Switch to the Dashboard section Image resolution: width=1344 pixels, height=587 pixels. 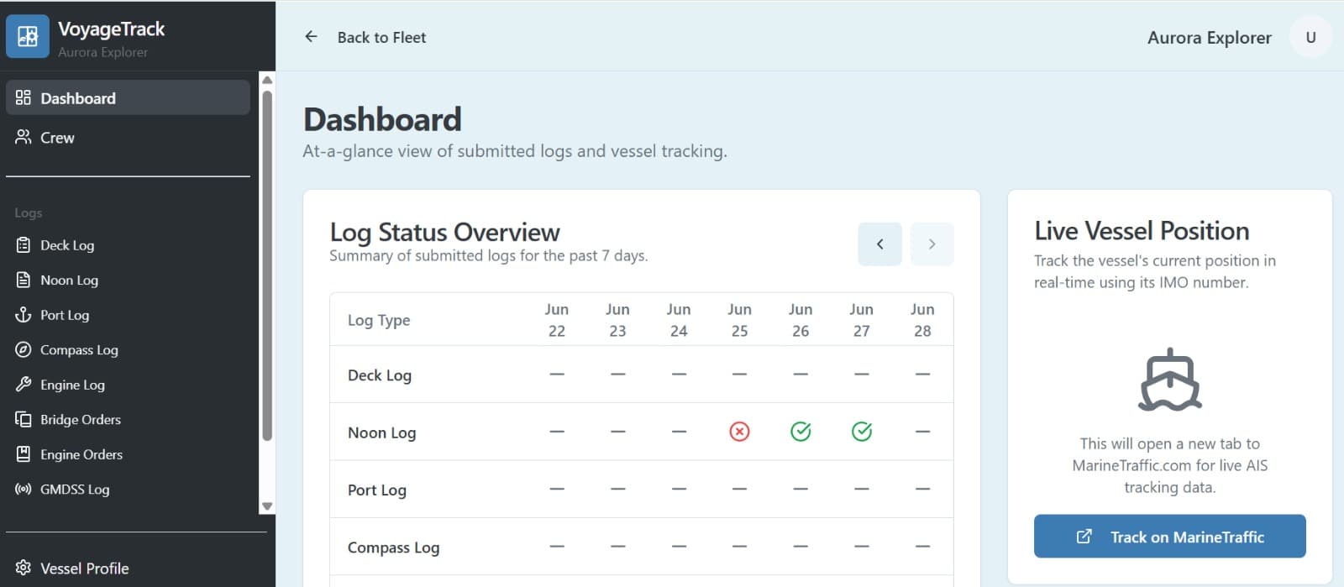78,98
